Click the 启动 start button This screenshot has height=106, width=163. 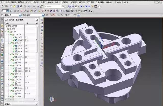[6, 6]
